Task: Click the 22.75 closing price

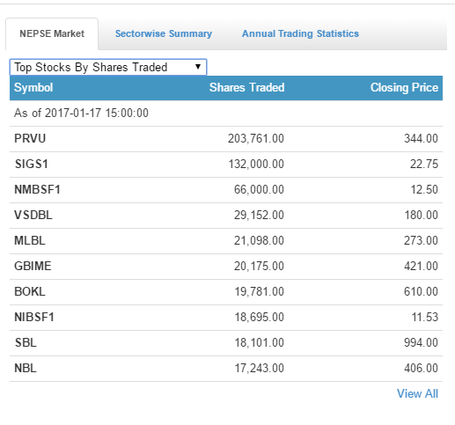Action: 424,164
